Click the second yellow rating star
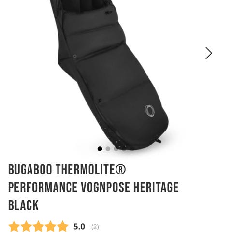The image size is (232, 232). click(26, 226)
